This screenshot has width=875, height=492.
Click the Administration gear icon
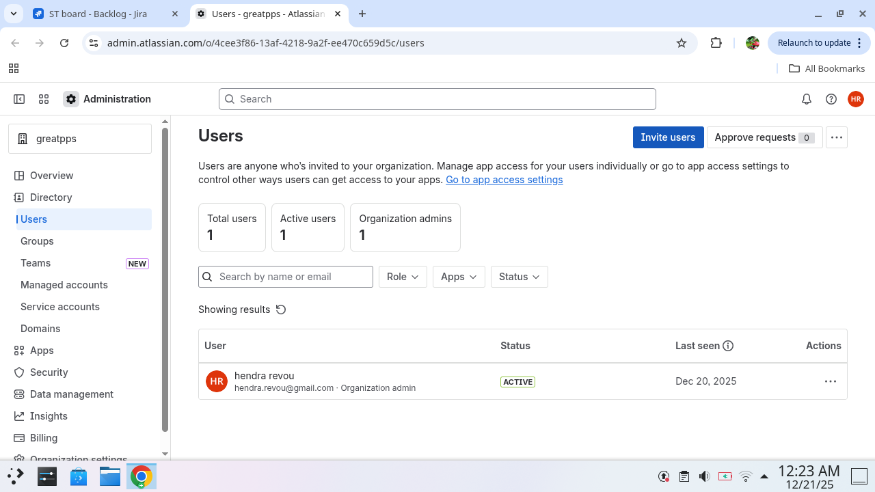(71, 99)
